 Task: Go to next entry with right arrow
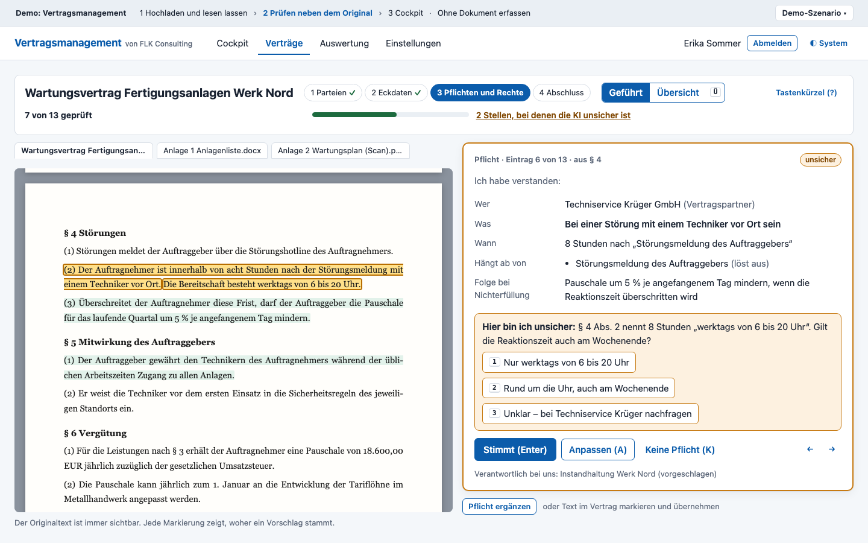(x=832, y=449)
